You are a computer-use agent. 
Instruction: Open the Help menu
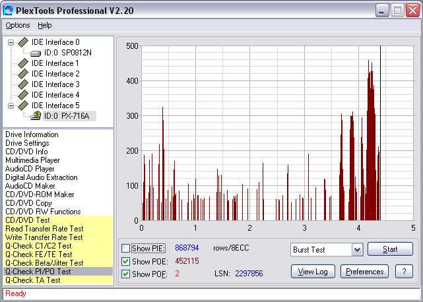(x=44, y=25)
